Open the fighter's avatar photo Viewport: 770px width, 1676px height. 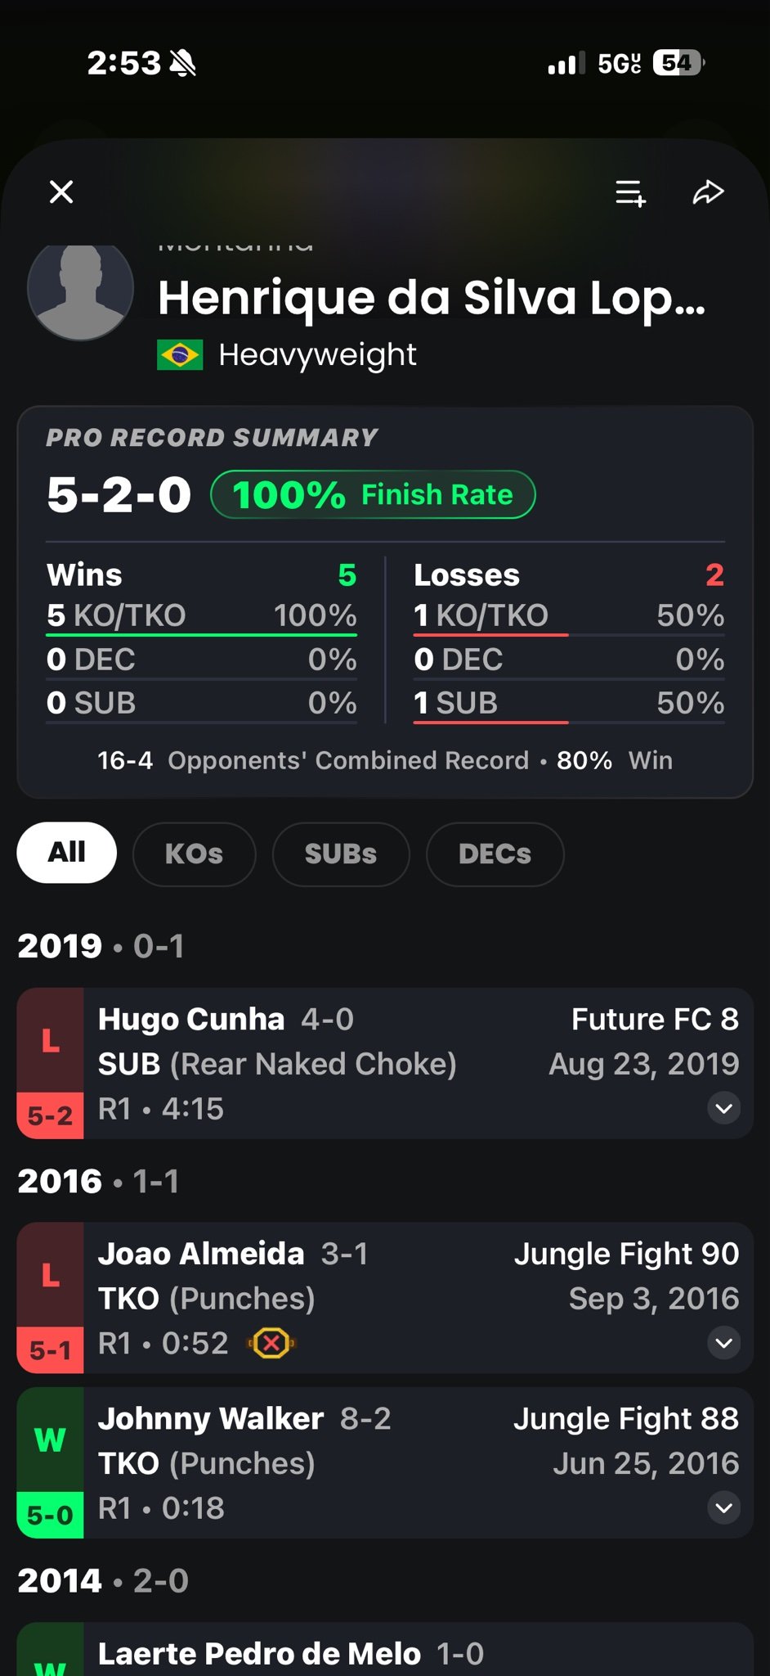(80, 288)
